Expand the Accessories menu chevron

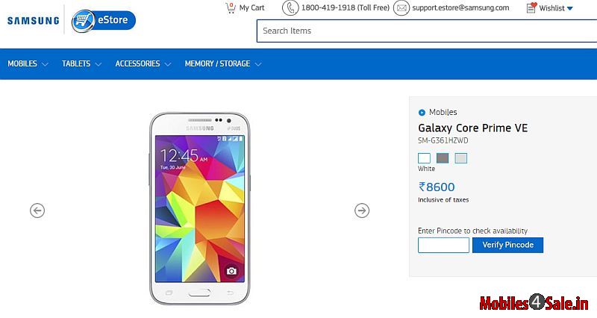tap(168, 64)
